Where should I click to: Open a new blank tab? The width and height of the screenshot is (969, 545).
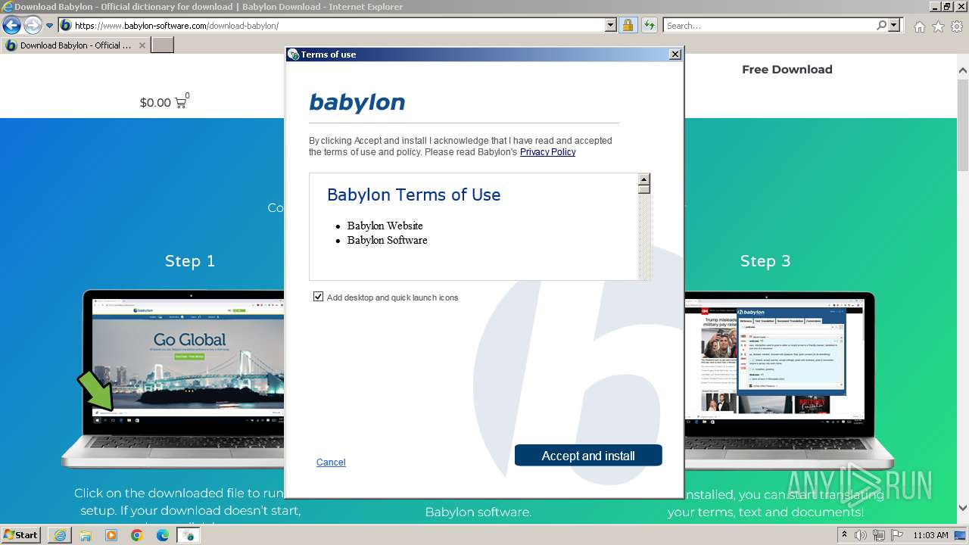coord(163,45)
